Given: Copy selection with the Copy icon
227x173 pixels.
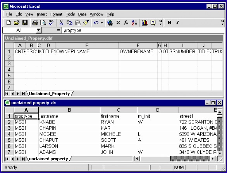Looking at the screenshot, I should [69, 23].
